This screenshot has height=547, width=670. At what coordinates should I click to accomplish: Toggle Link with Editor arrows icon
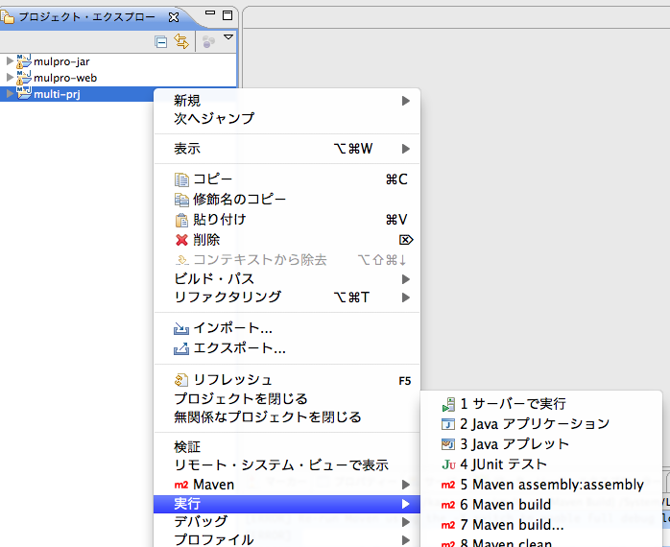(180, 41)
